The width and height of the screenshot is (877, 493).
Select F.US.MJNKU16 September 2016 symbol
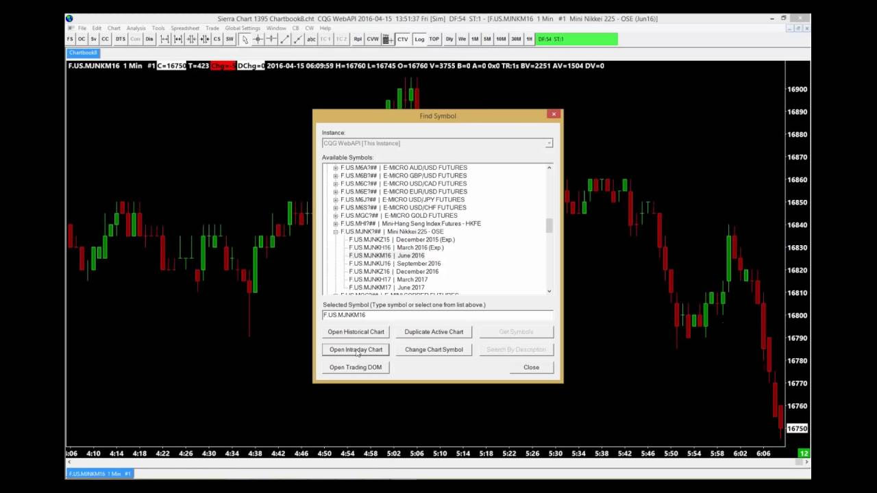tap(395, 264)
